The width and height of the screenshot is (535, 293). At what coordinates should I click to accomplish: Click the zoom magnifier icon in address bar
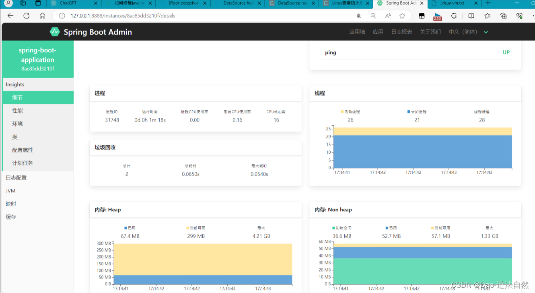[x=373, y=16]
